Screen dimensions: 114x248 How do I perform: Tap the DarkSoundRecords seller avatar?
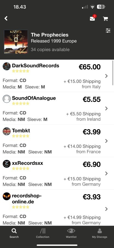(x=7, y=66)
